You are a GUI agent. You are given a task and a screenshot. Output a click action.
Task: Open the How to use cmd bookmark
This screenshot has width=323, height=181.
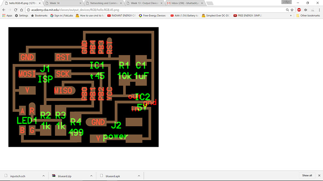click(x=90, y=16)
